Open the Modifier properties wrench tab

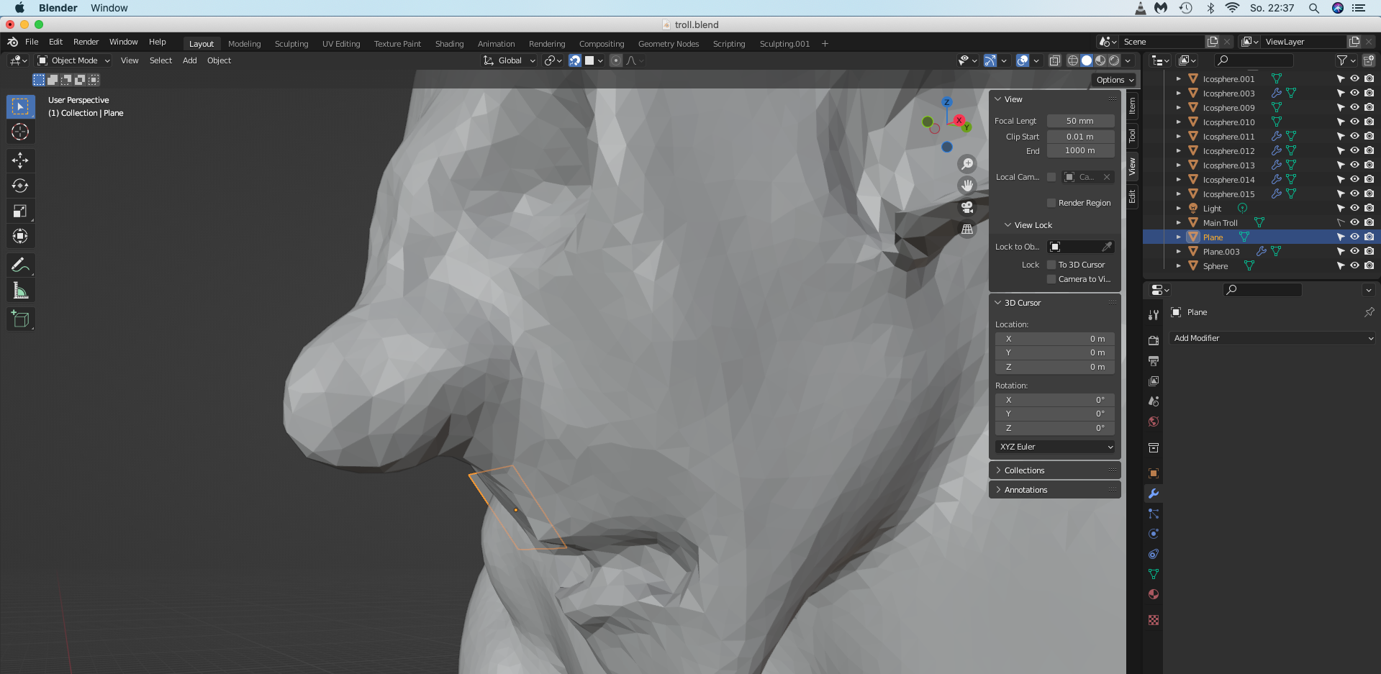coord(1154,493)
